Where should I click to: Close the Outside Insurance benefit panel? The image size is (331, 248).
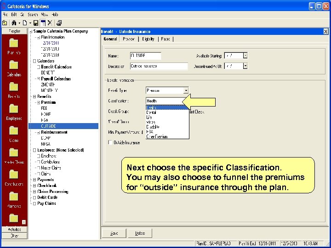pos(326,32)
